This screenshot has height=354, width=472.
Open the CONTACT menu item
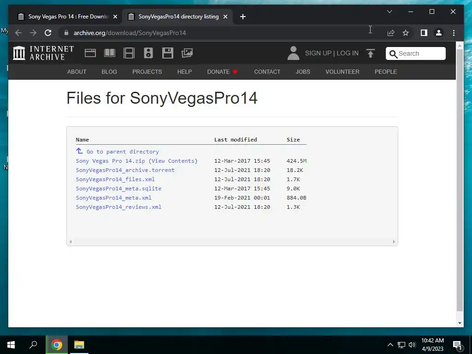pos(267,71)
